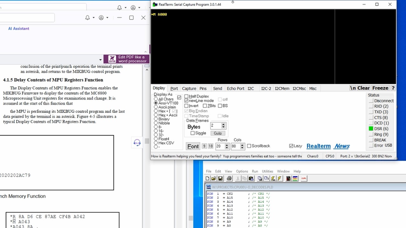Print icon in WinCUPL toolbar
406x228 pixels.
[229, 179]
